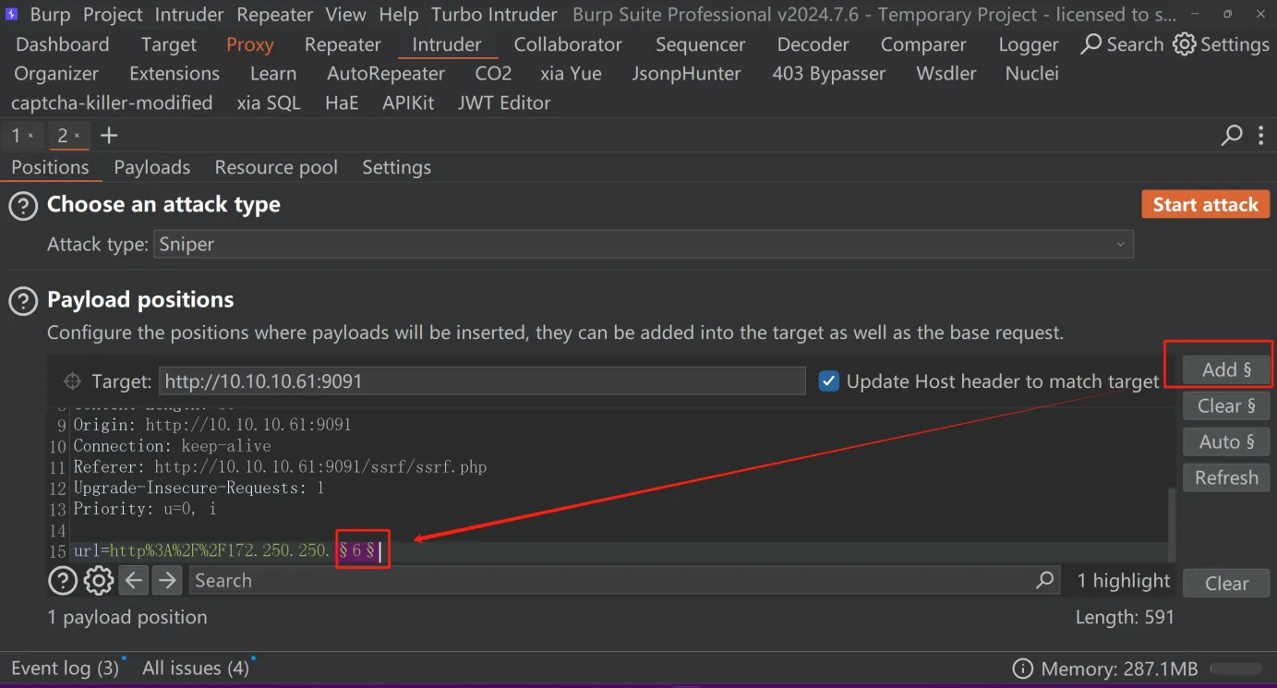Click the Start attack button
The width and height of the screenshot is (1277, 688).
pyautogui.click(x=1206, y=205)
